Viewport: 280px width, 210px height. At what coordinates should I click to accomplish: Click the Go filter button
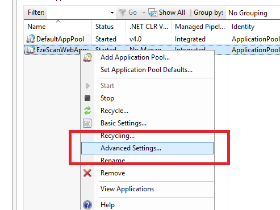[128, 12]
